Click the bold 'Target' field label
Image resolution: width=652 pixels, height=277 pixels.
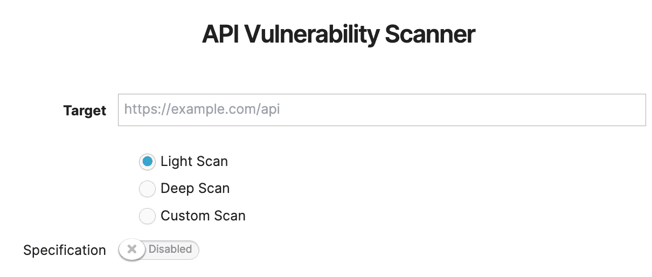click(x=85, y=110)
